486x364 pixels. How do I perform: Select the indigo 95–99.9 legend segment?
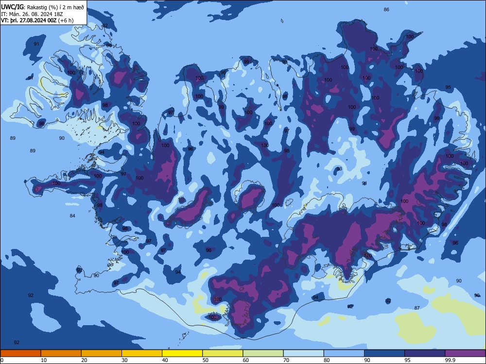pyautogui.click(x=425, y=353)
